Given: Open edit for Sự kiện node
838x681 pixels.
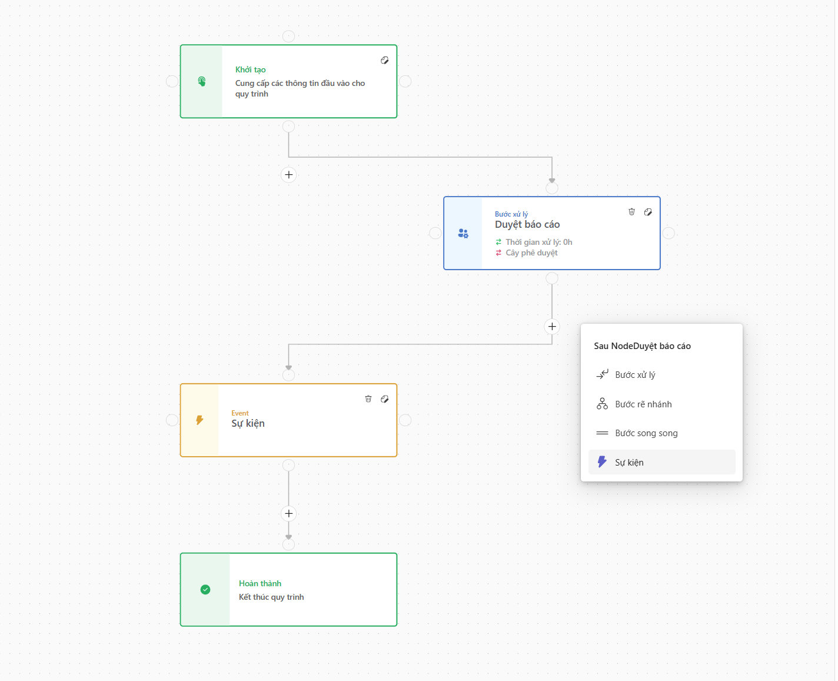Looking at the screenshot, I should point(385,399).
